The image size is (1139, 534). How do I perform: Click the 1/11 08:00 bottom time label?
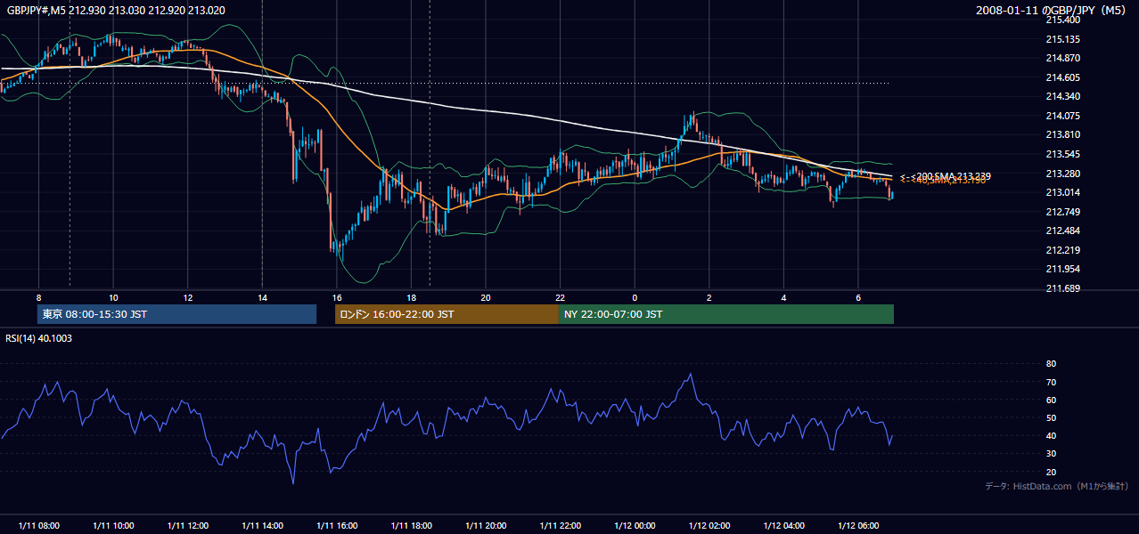tap(38, 526)
